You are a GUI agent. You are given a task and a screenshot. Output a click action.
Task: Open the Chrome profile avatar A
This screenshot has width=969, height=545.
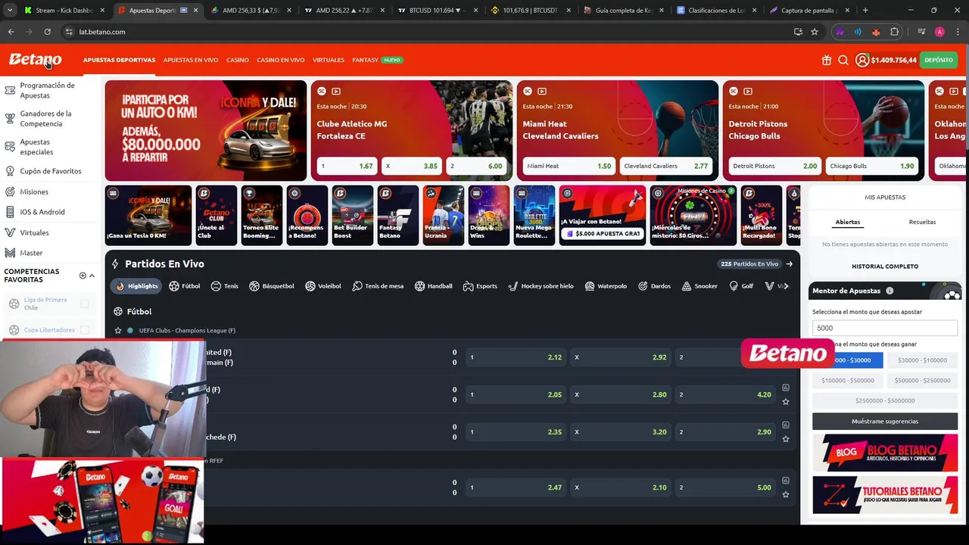(939, 32)
